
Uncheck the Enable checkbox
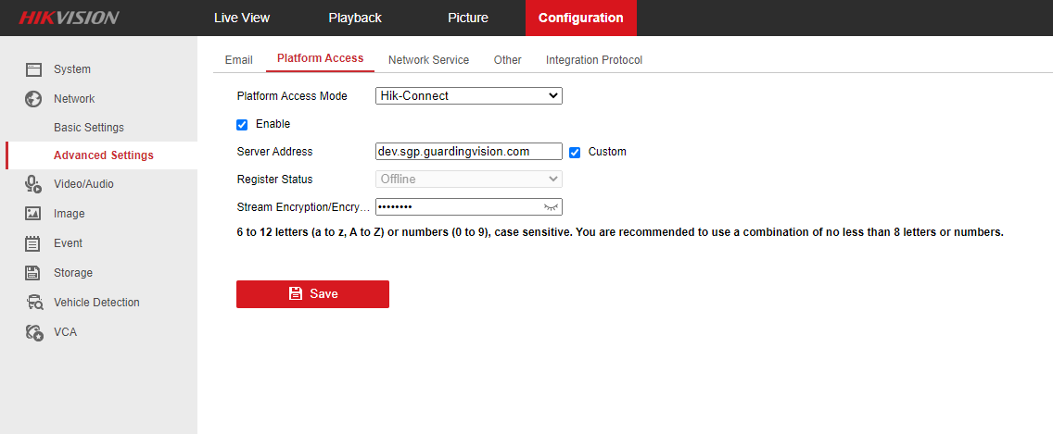242,124
